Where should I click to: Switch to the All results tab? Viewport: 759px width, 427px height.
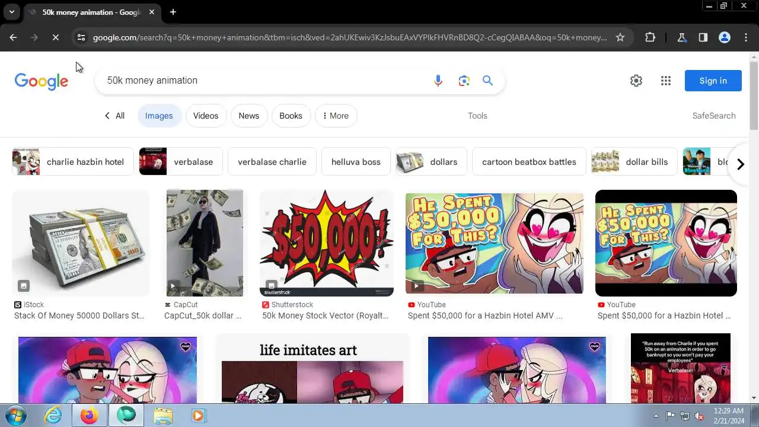(114, 116)
